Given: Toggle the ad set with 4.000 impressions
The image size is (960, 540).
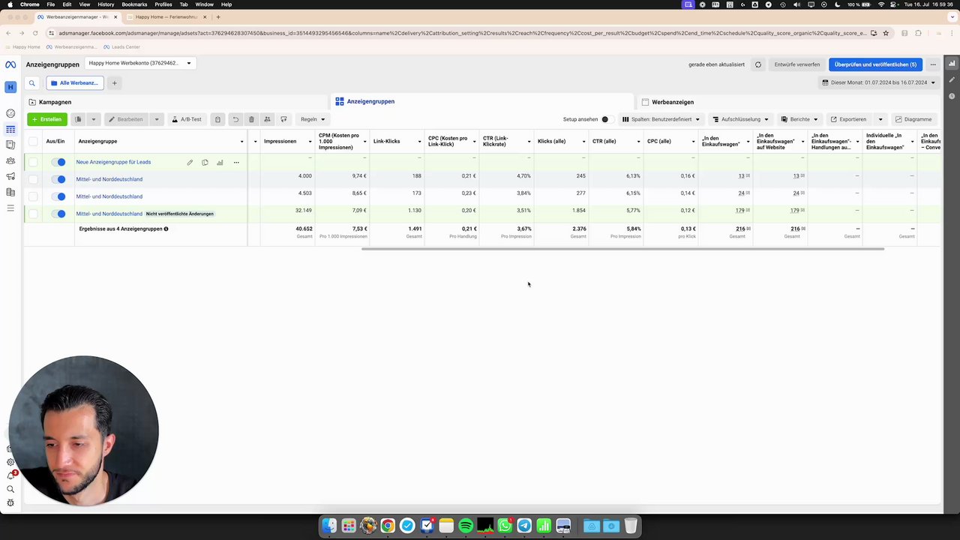Looking at the screenshot, I should pyautogui.click(x=58, y=179).
